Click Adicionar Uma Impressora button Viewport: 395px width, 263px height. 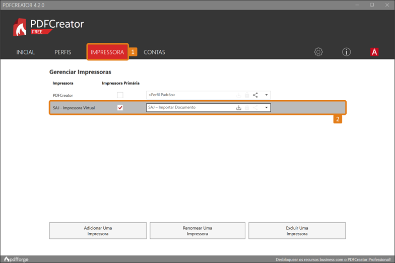pyautogui.click(x=98, y=231)
